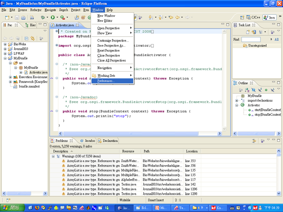The width and height of the screenshot is (283, 212).
Task: Click the Find input field in Task List
Action: [x=251, y=40]
